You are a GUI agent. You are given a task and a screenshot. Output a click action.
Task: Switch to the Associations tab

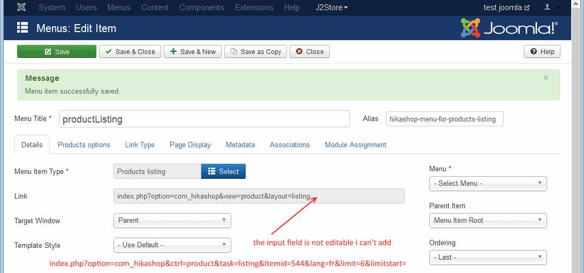(290, 145)
